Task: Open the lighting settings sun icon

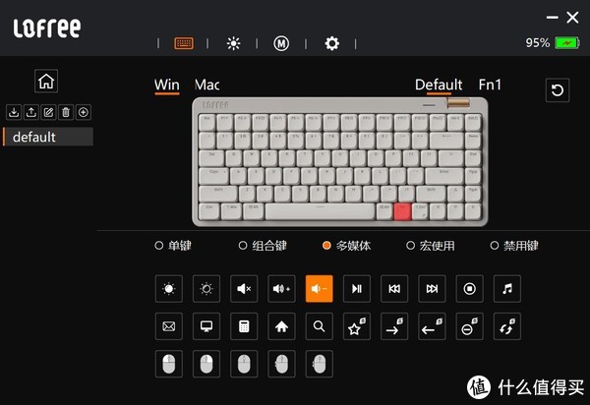Action: click(233, 43)
